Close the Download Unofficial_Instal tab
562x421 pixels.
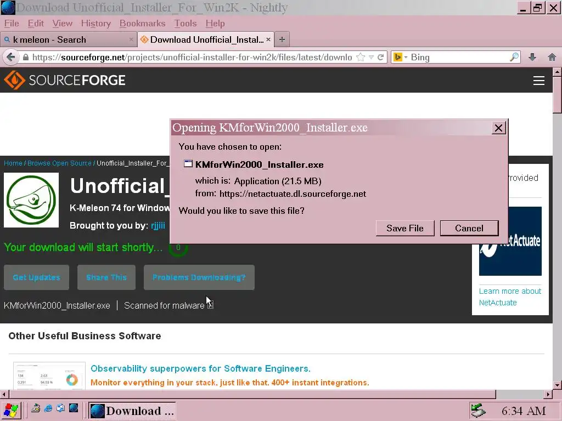(x=268, y=39)
